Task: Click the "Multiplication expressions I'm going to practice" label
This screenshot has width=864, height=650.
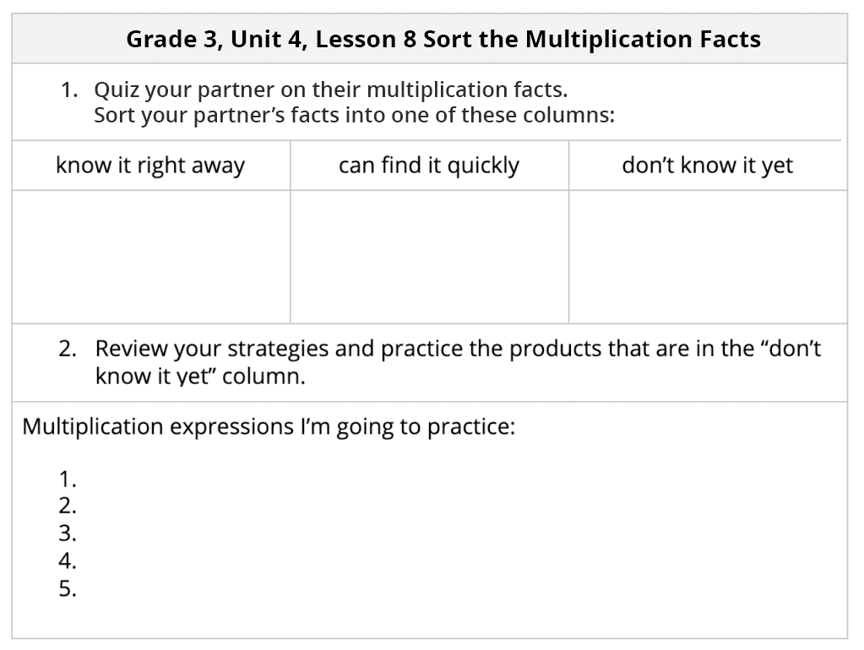Action: pyautogui.click(x=269, y=426)
